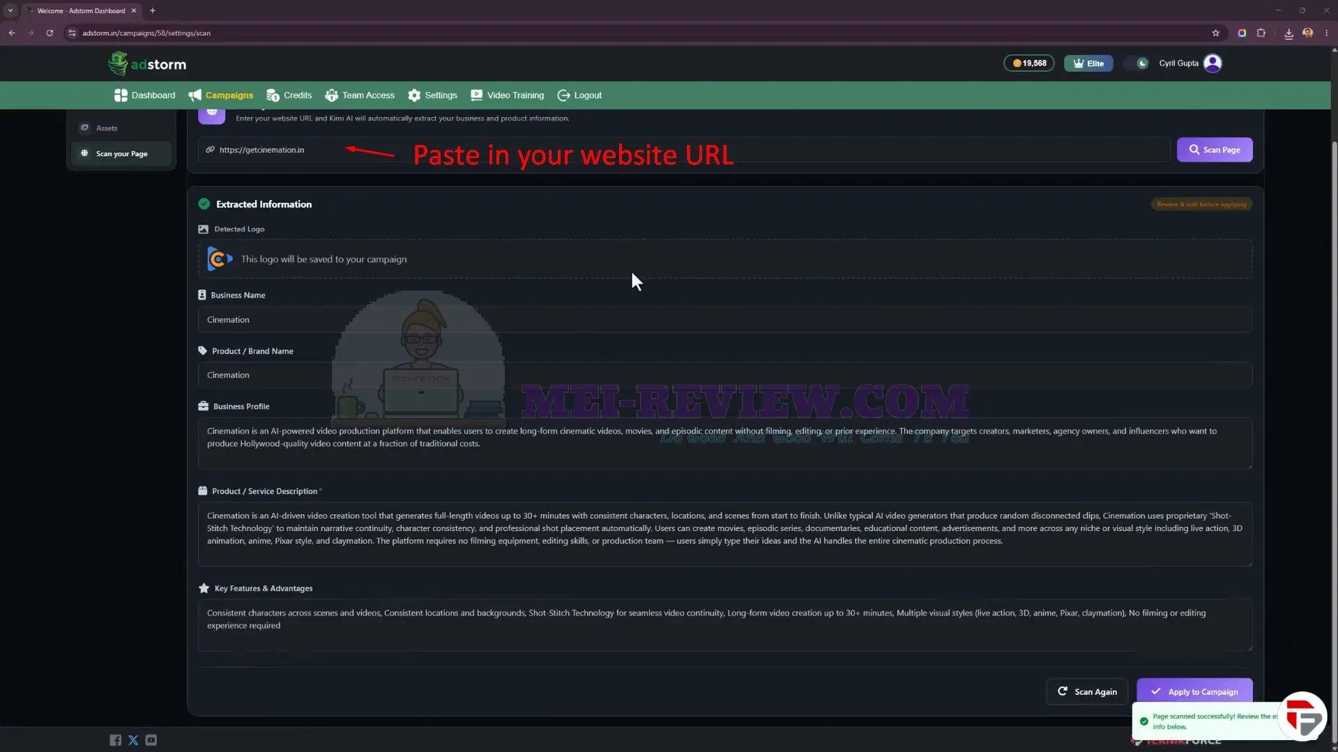This screenshot has height=752, width=1338.
Task: Click the Scan Page button
Action: pyautogui.click(x=1215, y=150)
